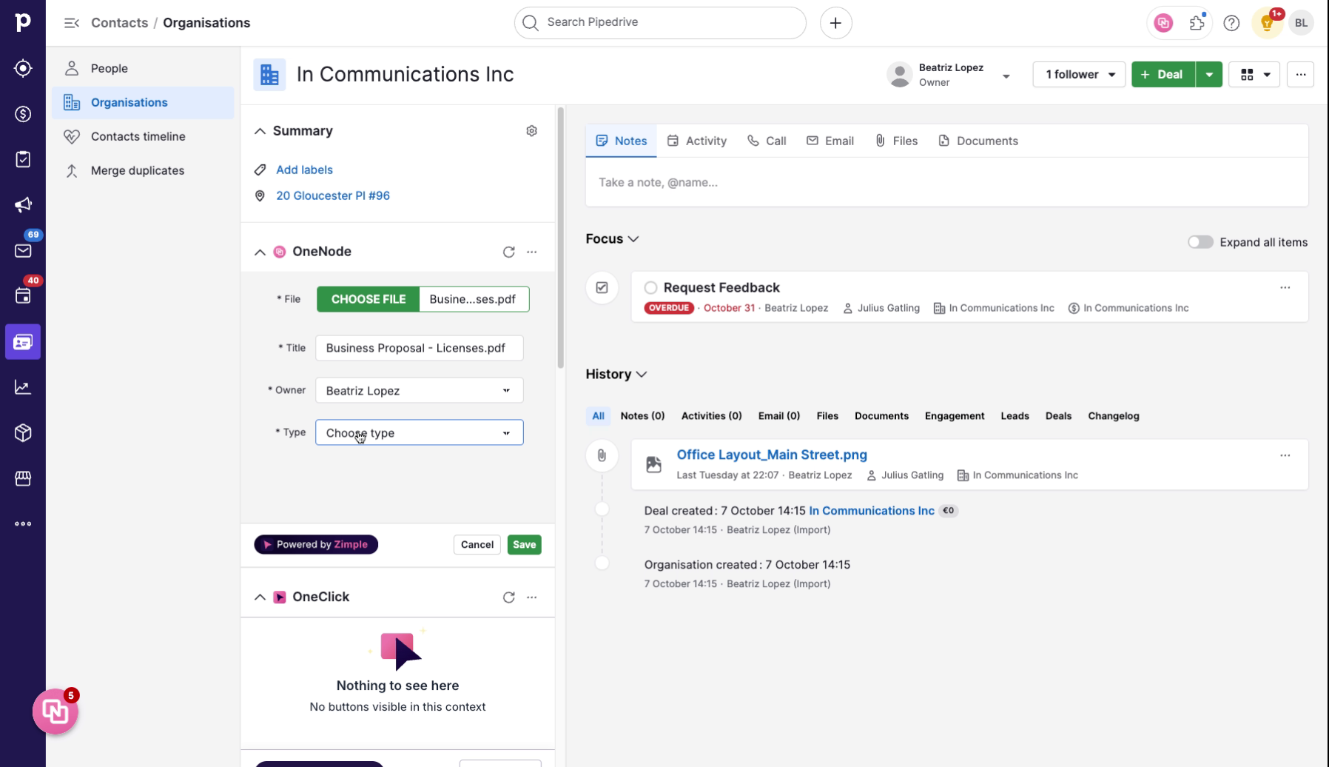This screenshot has width=1329, height=767.
Task: Open the 20 Gloucester Pl #96 address link
Action: point(333,195)
